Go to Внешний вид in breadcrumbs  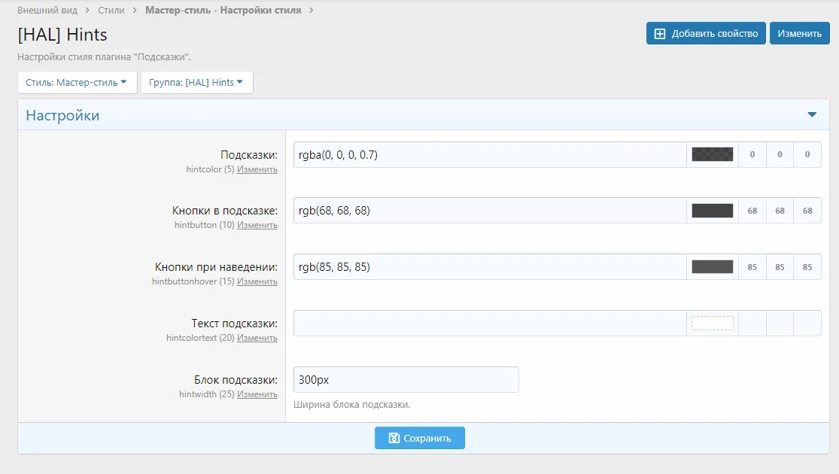click(47, 11)
